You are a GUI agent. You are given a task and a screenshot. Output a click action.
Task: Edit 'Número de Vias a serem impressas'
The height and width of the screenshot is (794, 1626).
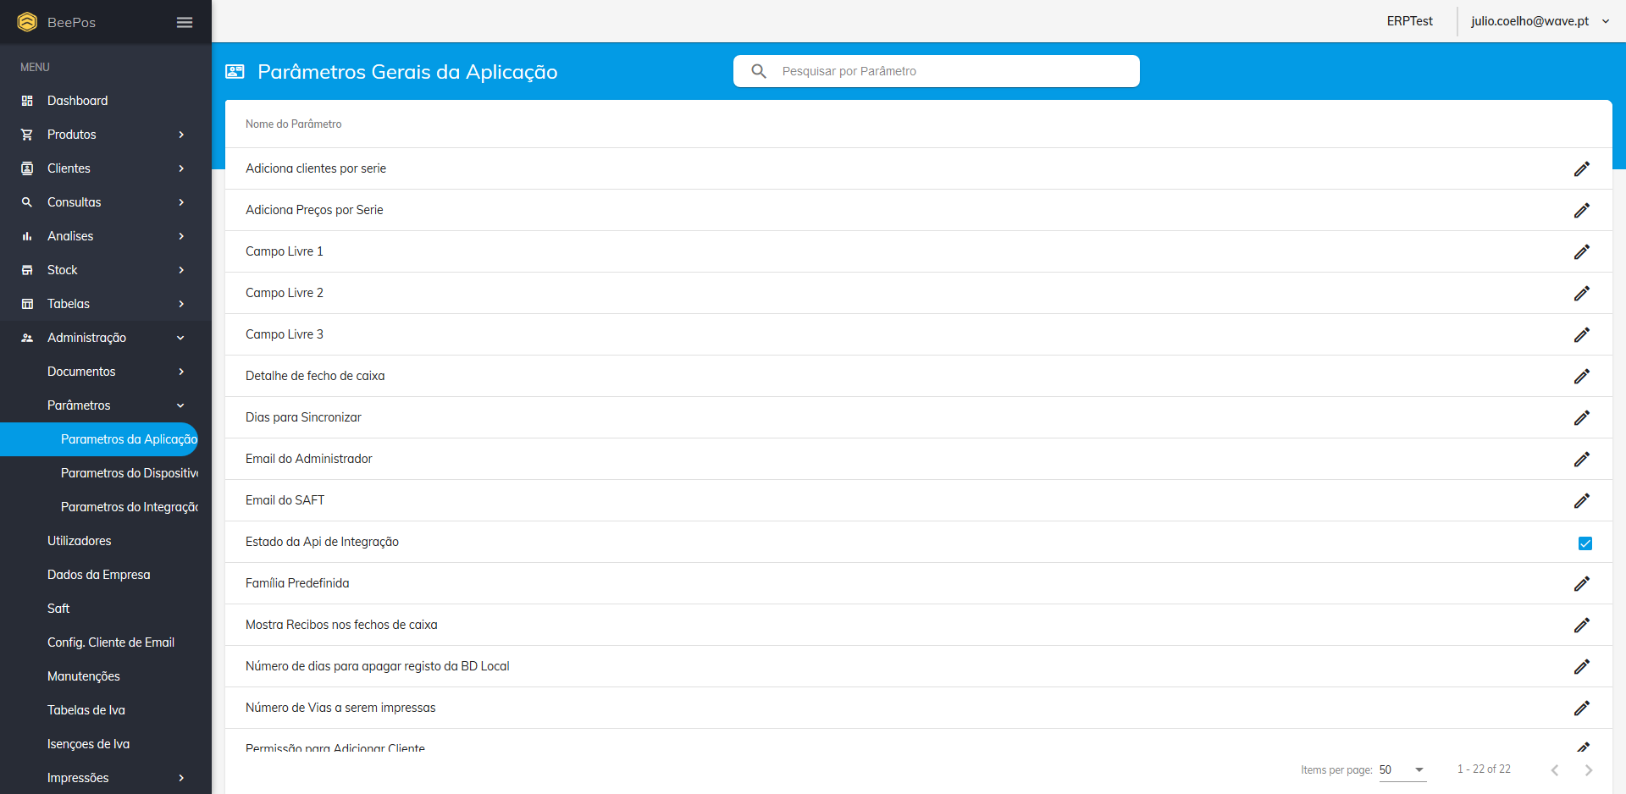[1581, 709]
